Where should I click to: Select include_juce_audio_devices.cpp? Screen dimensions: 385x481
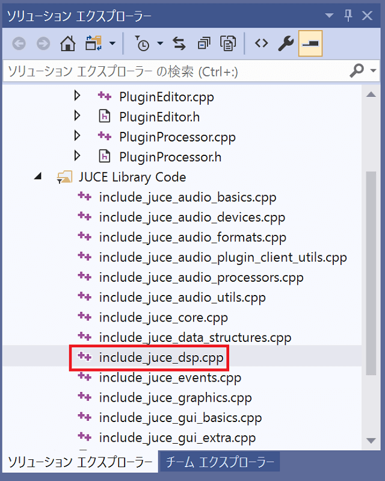192,217
